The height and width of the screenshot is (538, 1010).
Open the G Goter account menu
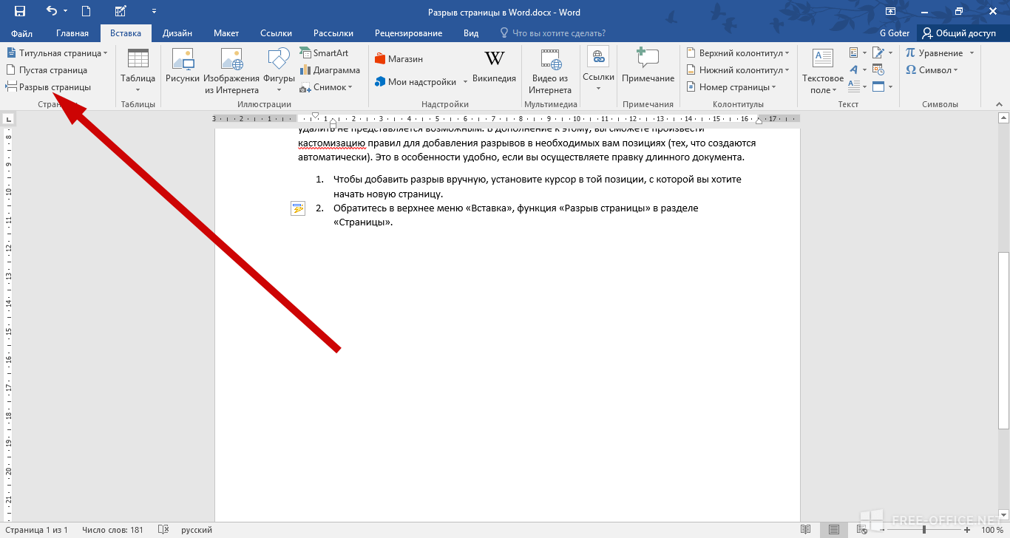(x=895, y=33)
